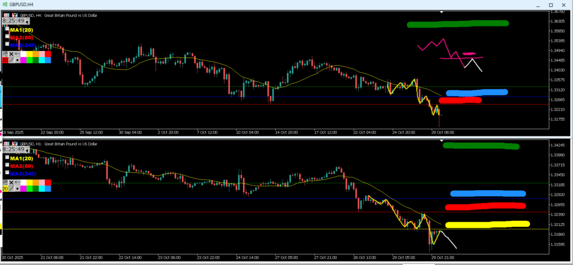This screenshot has width=573, height=265.
Task: Enable the MA2(80) checkbox on H4 chart
Action: click(x=7, y=36)
